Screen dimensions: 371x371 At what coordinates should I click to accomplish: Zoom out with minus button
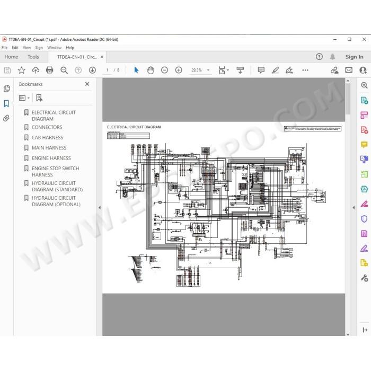164,70
